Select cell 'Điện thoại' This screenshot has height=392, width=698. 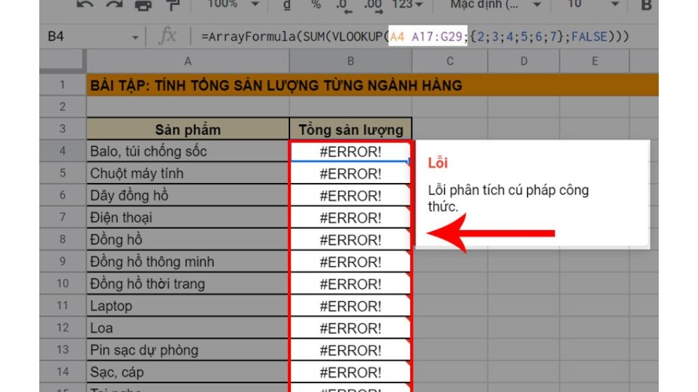[188, 217]
